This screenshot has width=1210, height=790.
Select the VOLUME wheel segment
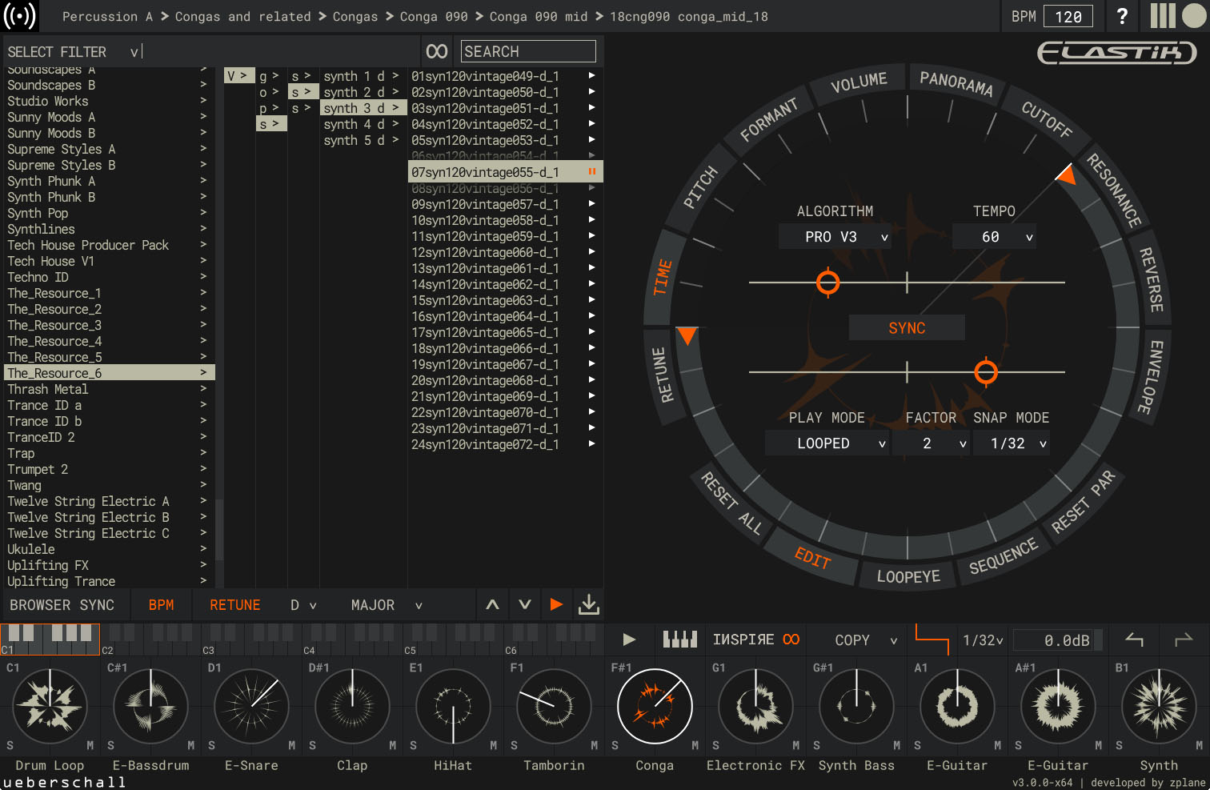coord(859,83)
